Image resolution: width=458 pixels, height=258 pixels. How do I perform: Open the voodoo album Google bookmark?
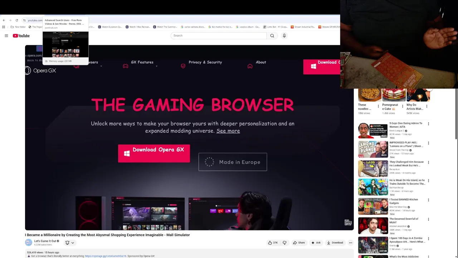coord(248,27)
